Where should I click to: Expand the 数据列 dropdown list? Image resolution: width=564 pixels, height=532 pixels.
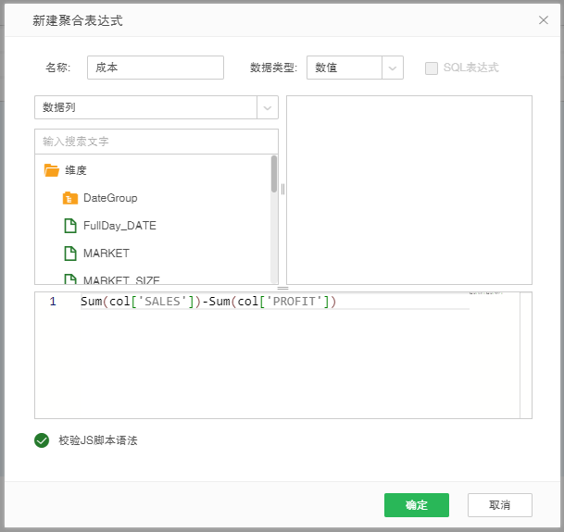pos(267,107)
